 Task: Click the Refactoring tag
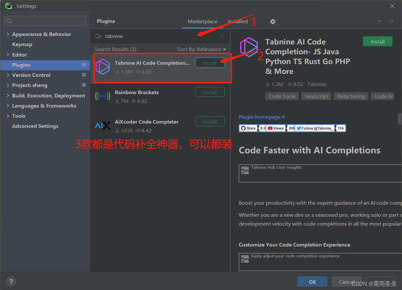(x=351, y=96)
